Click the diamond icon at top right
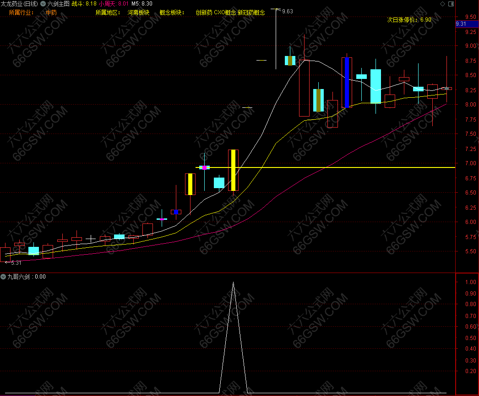 (x=442, y=4)
